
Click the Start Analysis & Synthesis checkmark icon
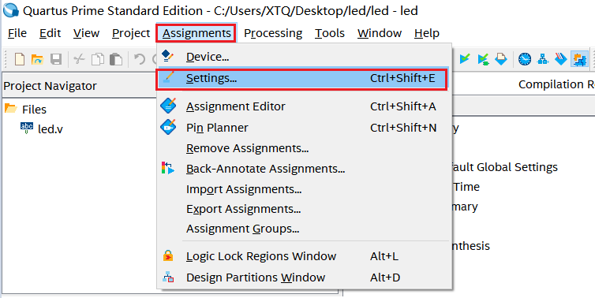465,59
